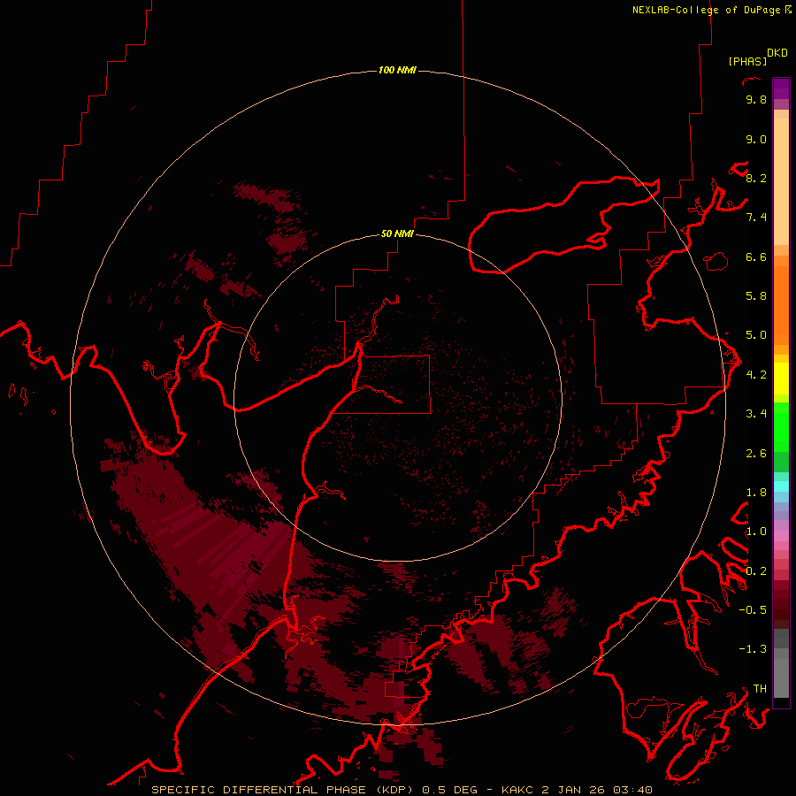Click the 7.4 scale value

coord(756,218)
